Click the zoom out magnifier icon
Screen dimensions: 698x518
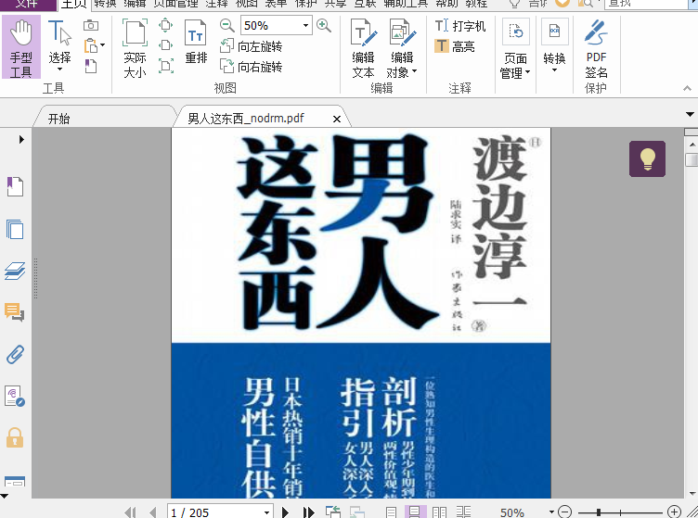pos(227,25)
